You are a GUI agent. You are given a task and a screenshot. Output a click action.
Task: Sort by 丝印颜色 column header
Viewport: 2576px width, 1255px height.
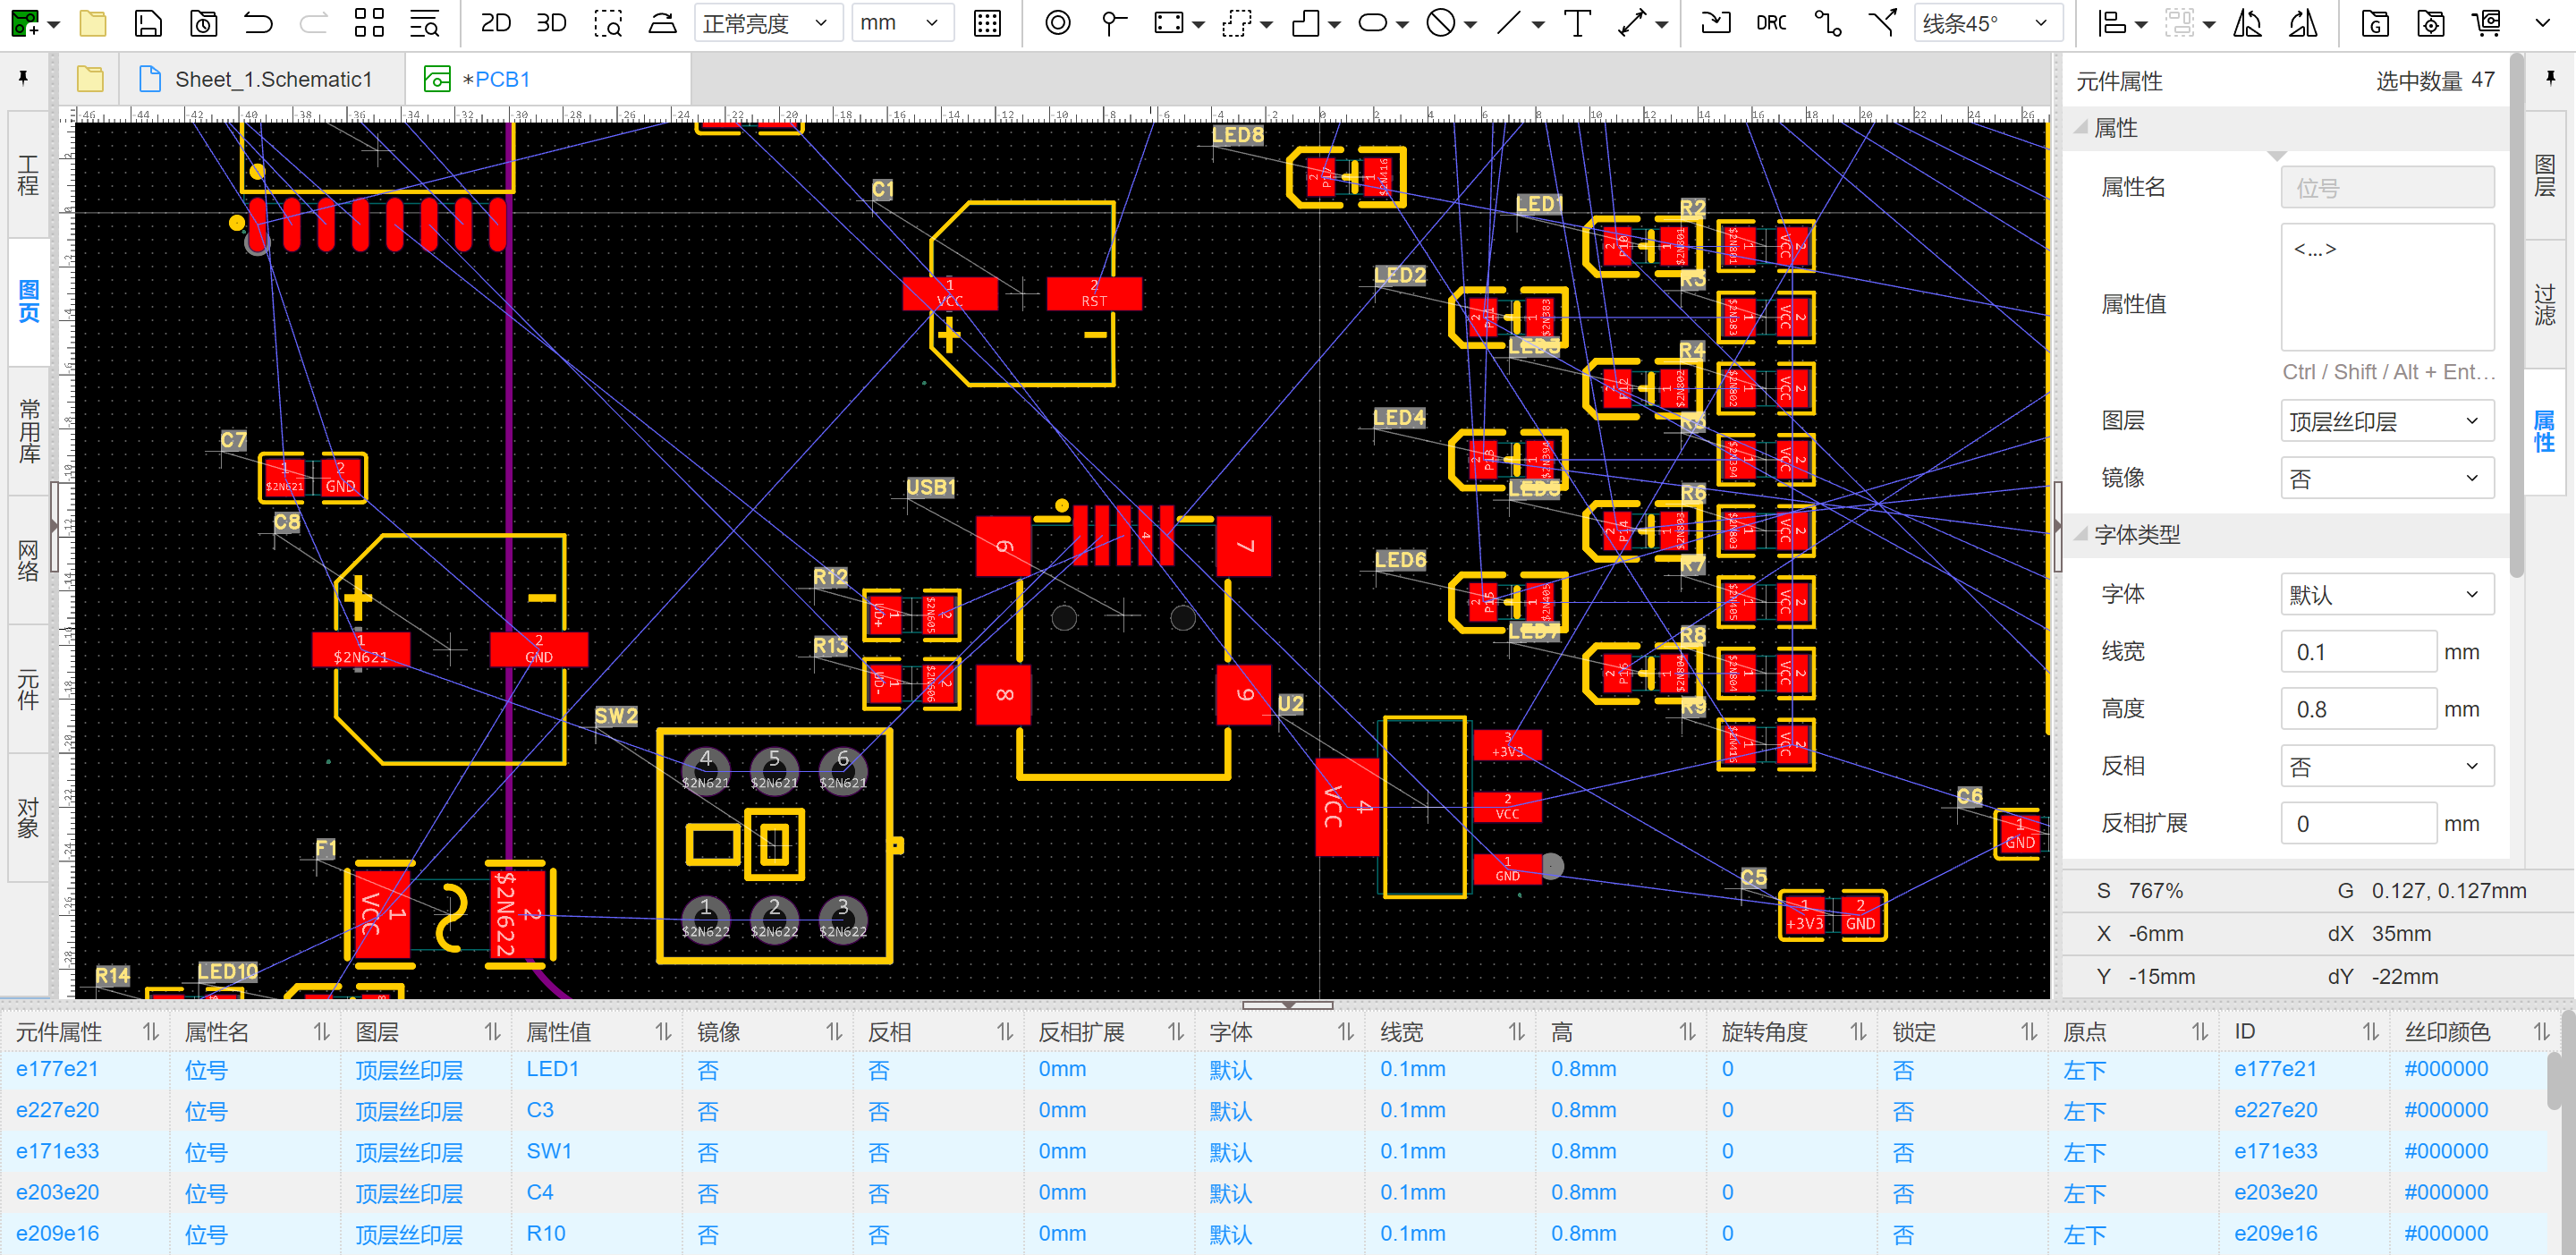tap(2474, 1031)
